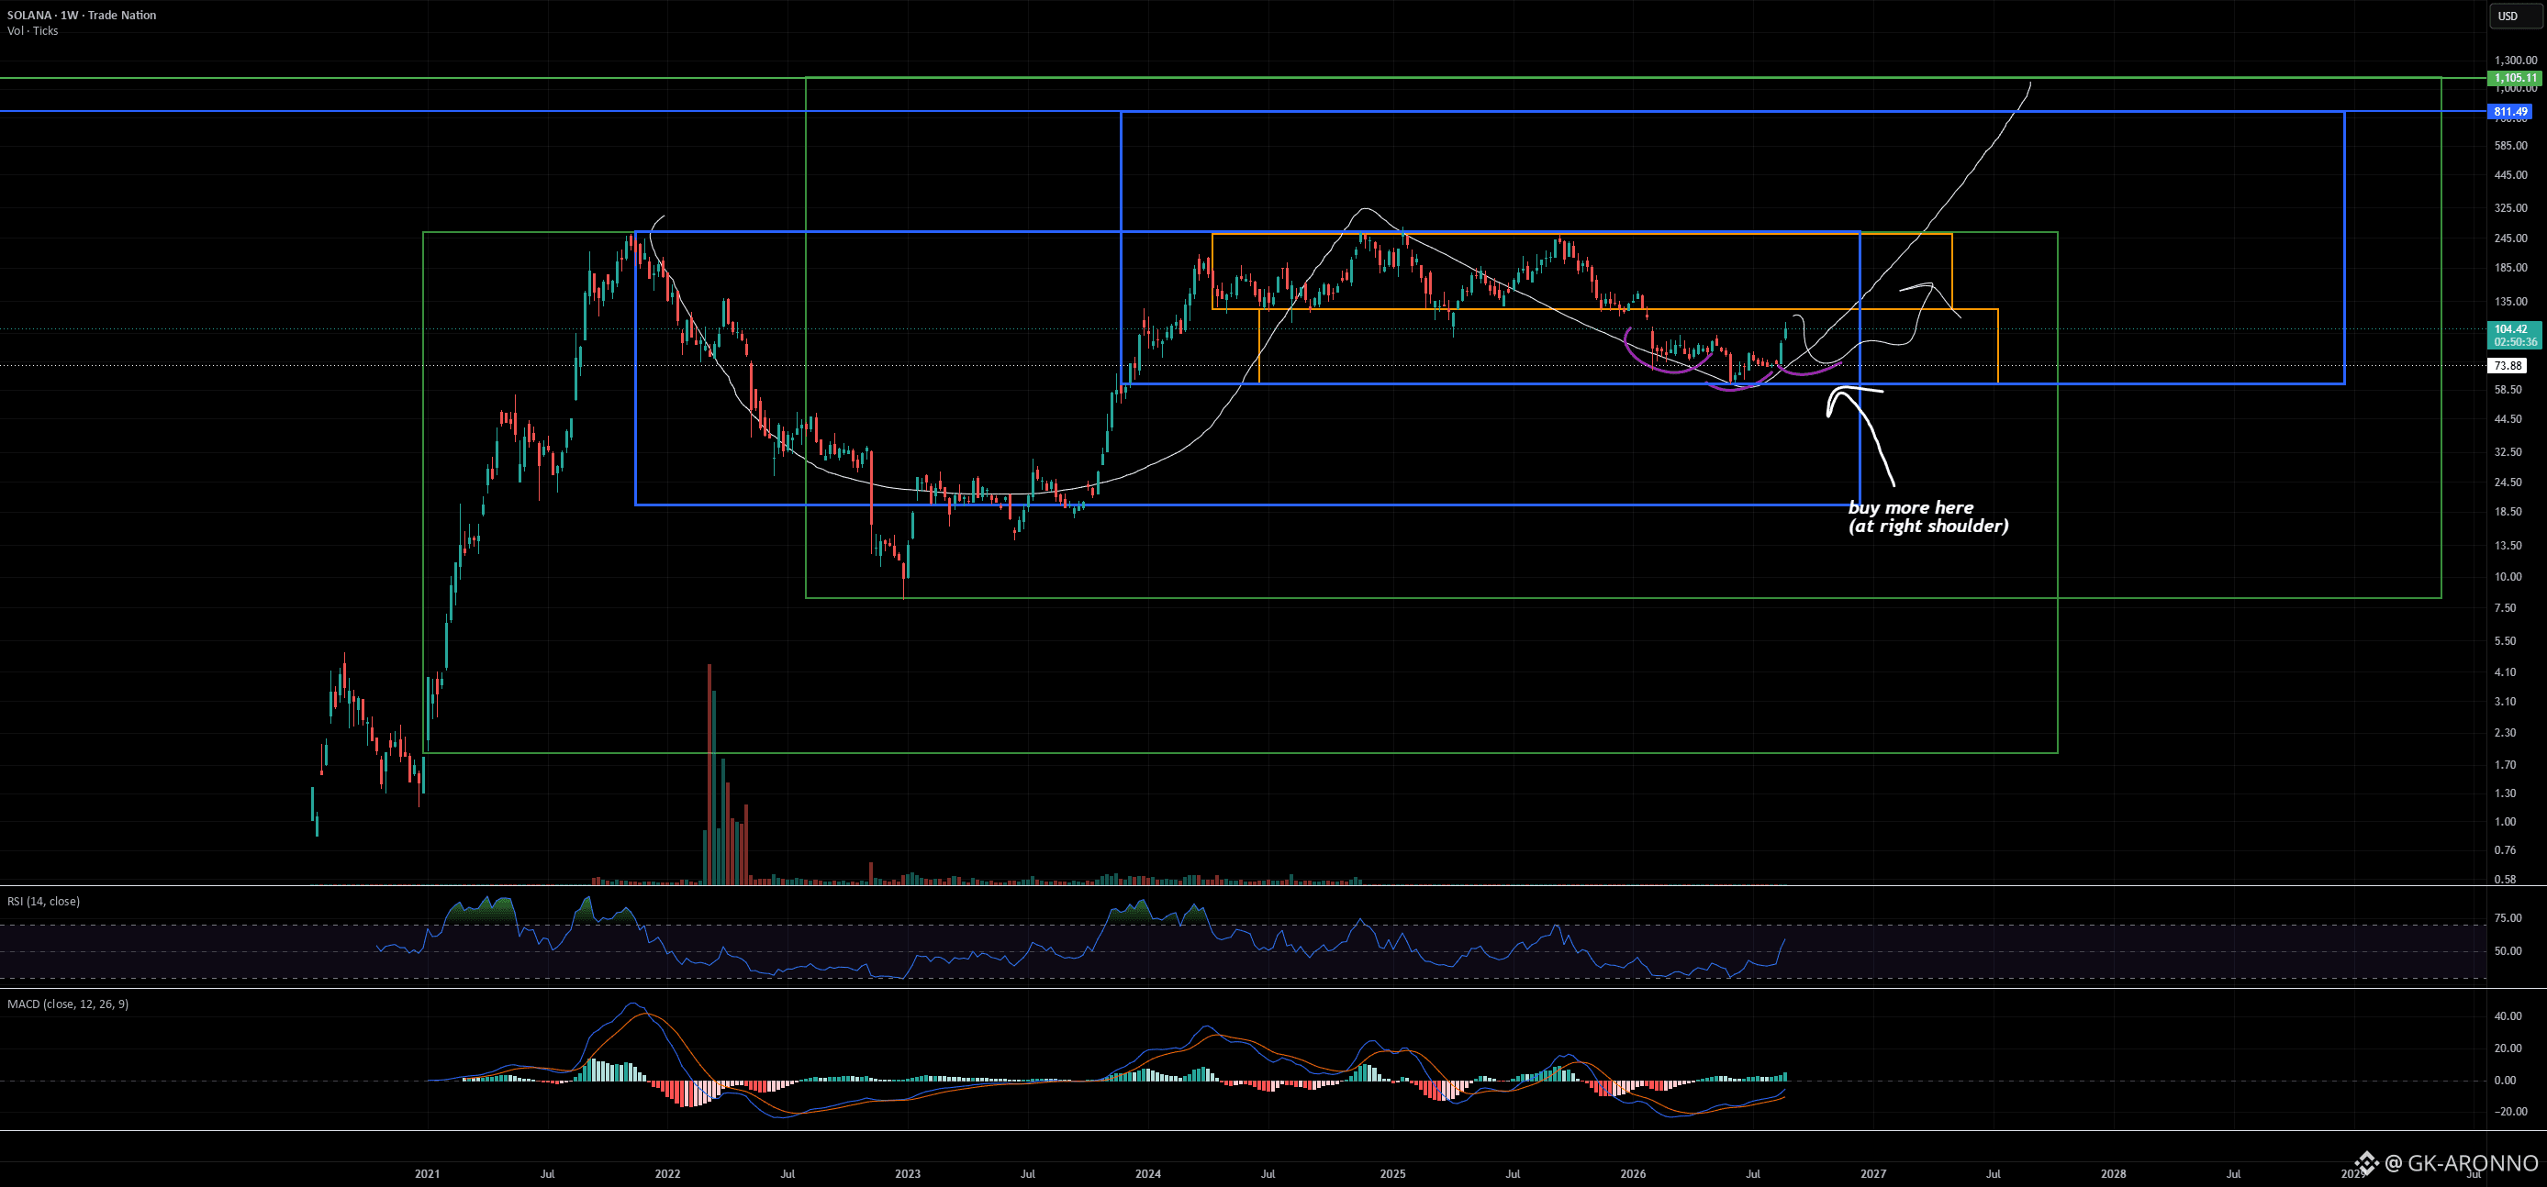The height and width of the screenshot is (1187, 2547).
Task: Click the white 73.88 price label
Action: (x=2508, y=366)
